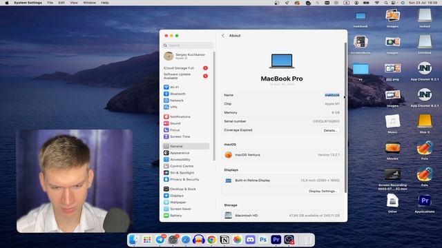Open Photos app from the Dock
442x248 pixels.
238,240
